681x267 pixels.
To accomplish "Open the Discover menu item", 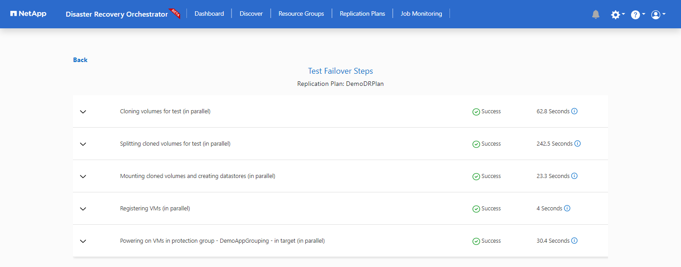I will pos(251,14).
